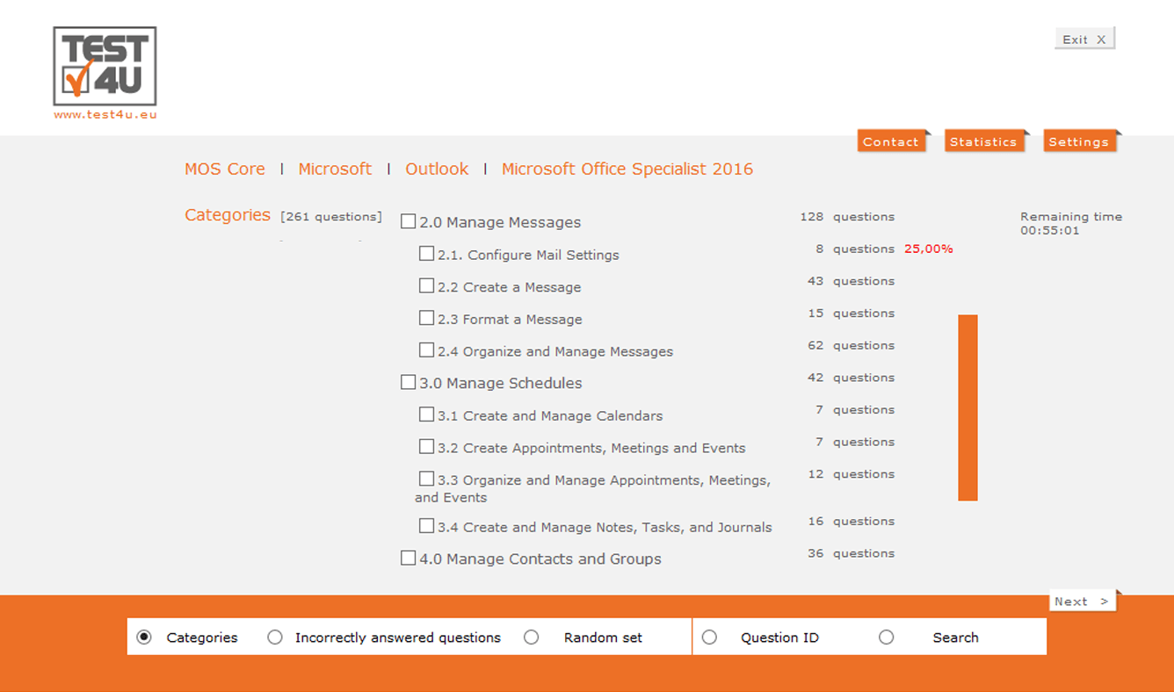Select the Question ID radio button

pos(709,638)
